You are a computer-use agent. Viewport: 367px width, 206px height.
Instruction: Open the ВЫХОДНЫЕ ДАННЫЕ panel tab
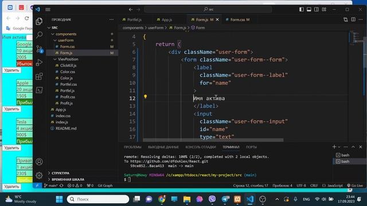[163, 147]
